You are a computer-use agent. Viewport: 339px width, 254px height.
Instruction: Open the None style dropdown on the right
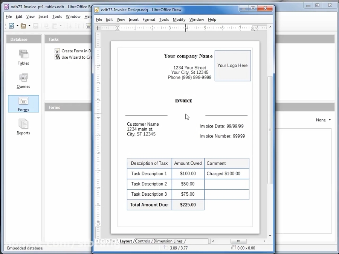point(323,120)
